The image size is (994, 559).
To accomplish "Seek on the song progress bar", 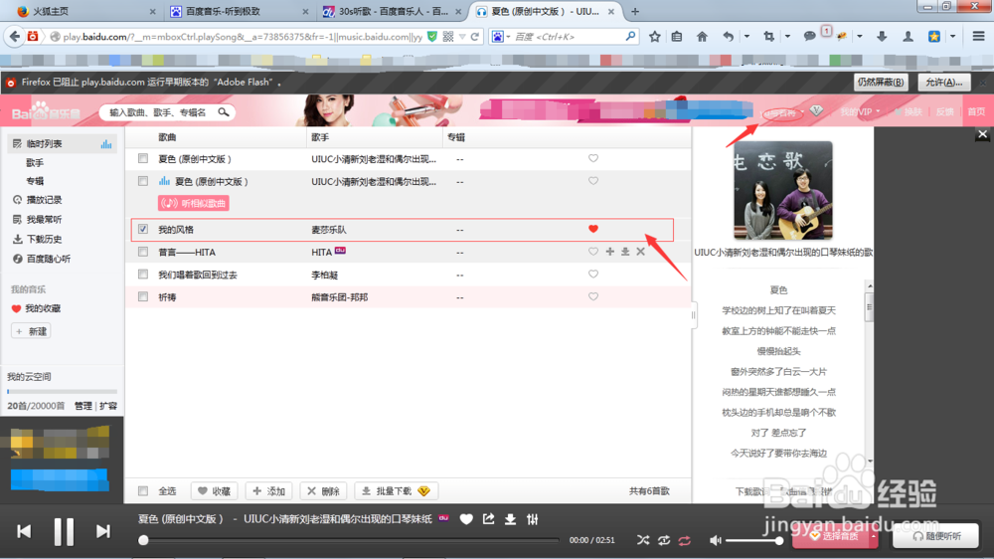I will pyautogui.click(x=351, y=541).
